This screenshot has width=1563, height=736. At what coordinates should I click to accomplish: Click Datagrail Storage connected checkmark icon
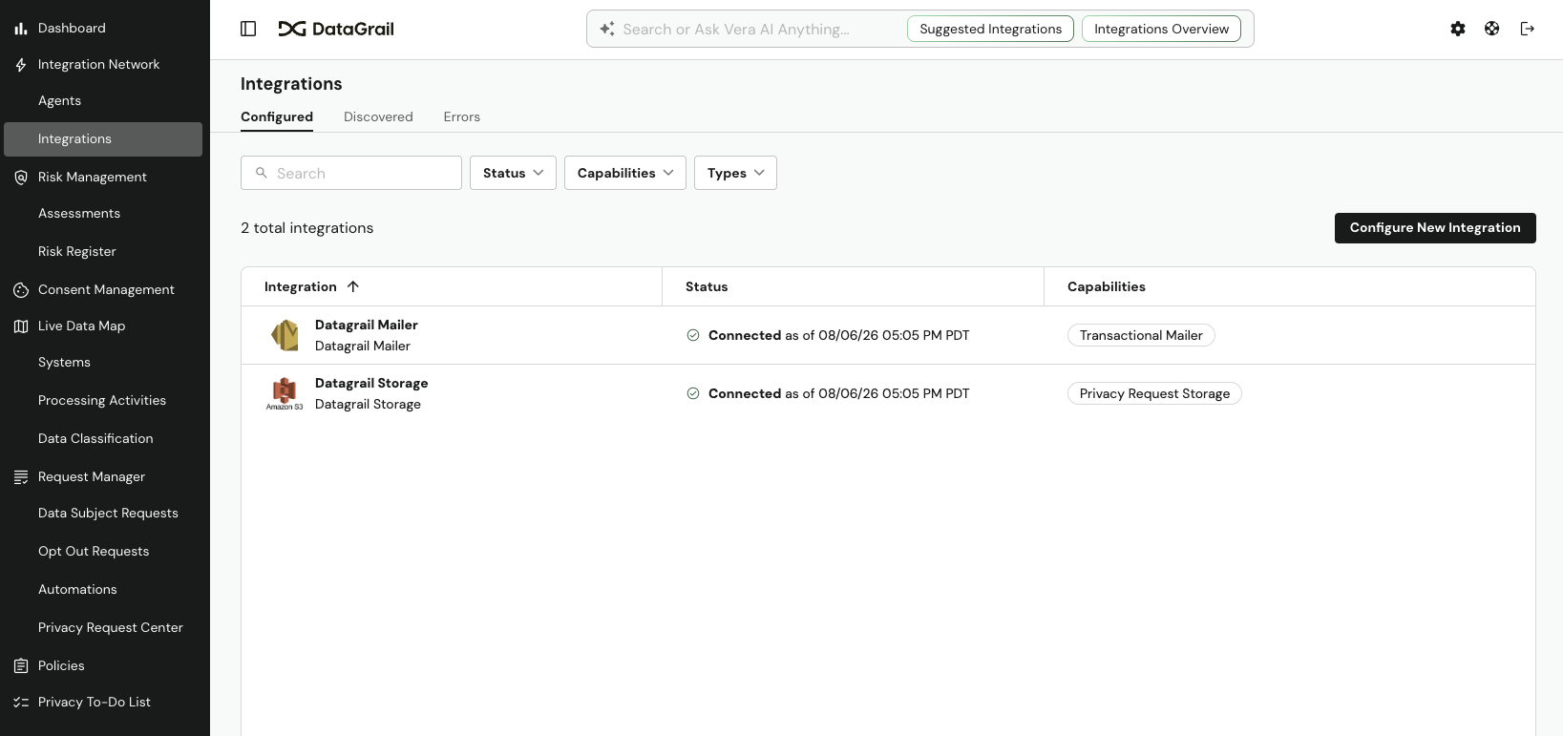[693, 393]
